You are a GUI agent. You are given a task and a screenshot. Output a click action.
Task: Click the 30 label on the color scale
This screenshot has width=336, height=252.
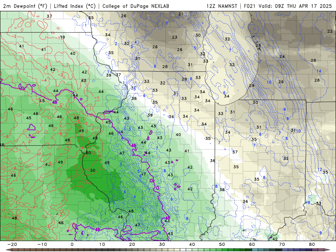(x=162, y=244)
